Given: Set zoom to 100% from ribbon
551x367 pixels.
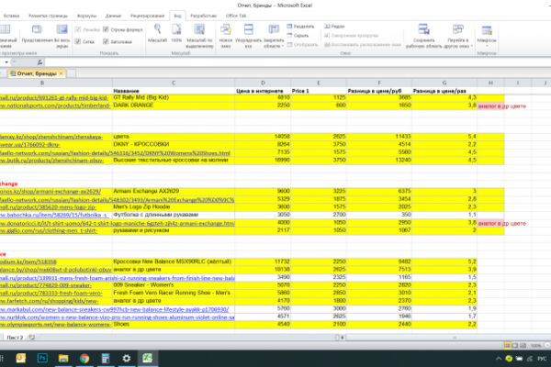Looking at the screenshot, I should tap(176, 34).
